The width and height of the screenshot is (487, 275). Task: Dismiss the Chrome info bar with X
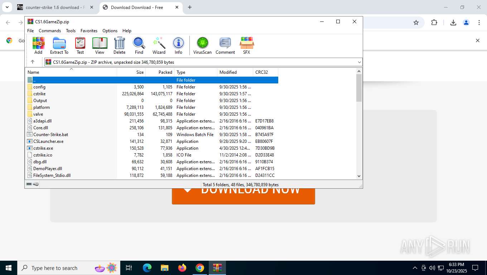pos(477,40)
